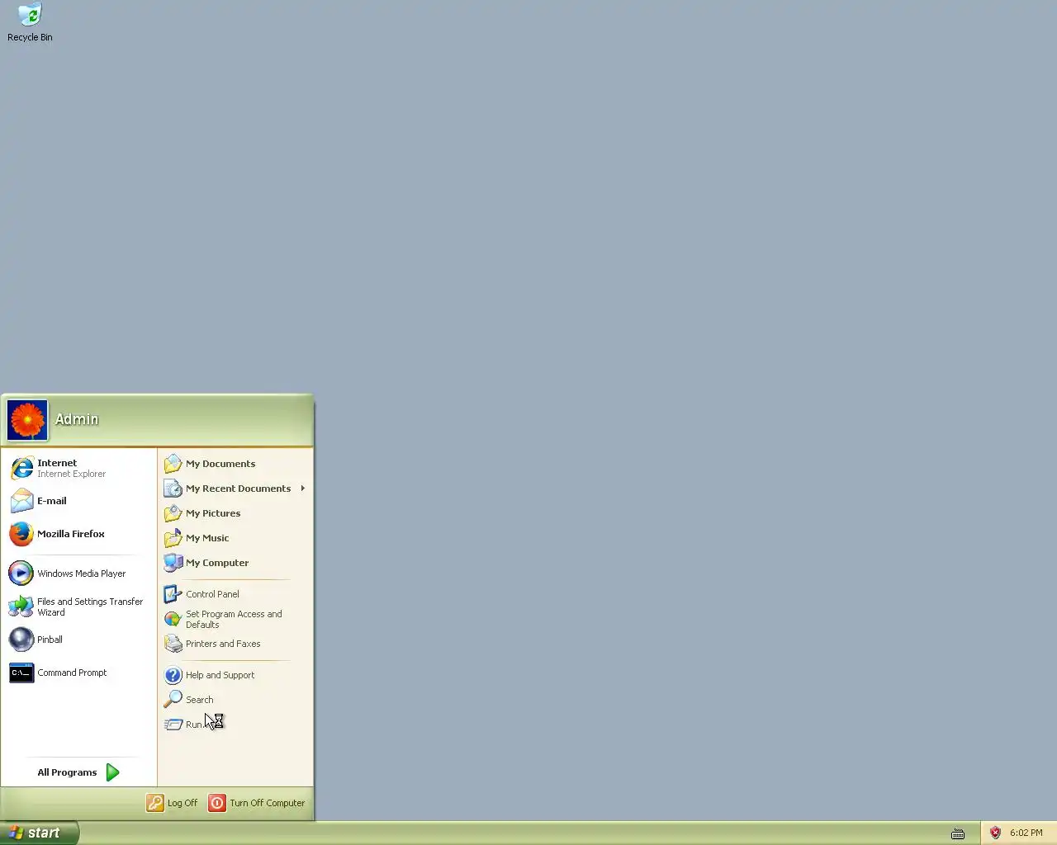Screen dimensions: 1057x845
Task: Click the Admin user name text
Action: pos(77,419)
